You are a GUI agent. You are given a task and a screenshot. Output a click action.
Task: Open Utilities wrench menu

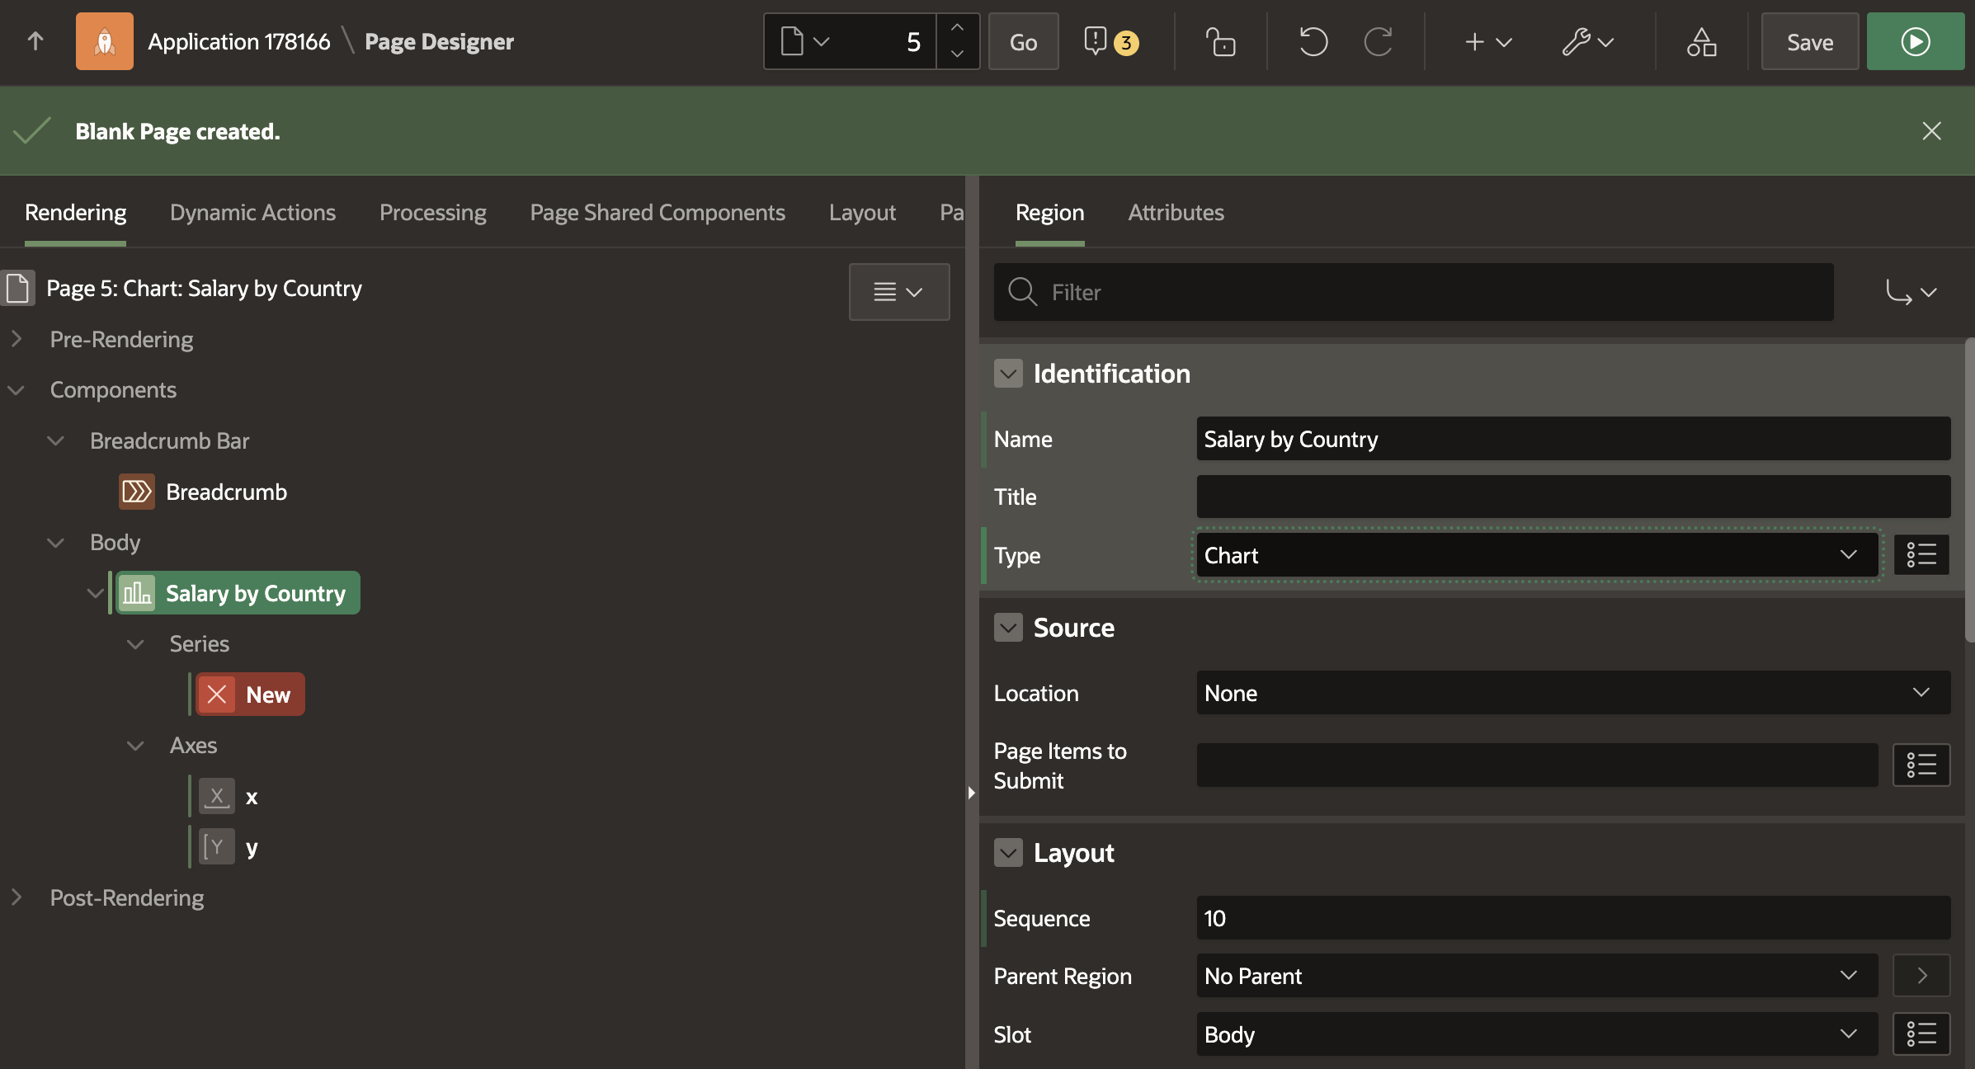pos(1587,41)
